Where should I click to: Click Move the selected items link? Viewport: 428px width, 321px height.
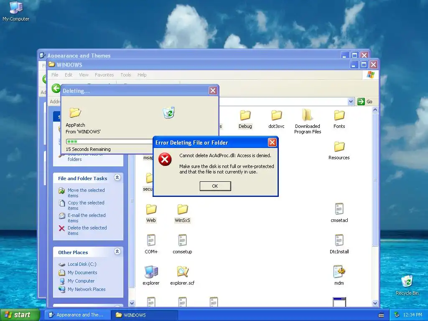86,193
